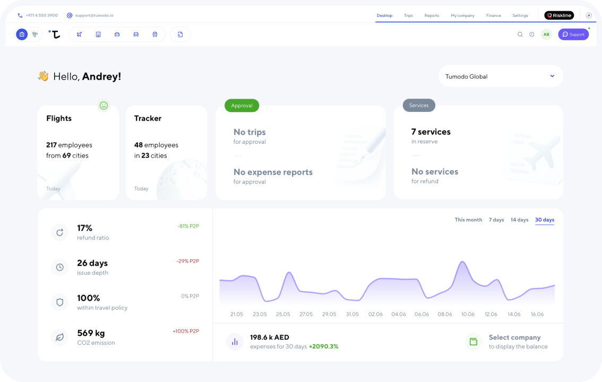Image resolution: width=602 pixels, height=382 pixels.
Task: Open the hotel building icon
Action: 98,34
